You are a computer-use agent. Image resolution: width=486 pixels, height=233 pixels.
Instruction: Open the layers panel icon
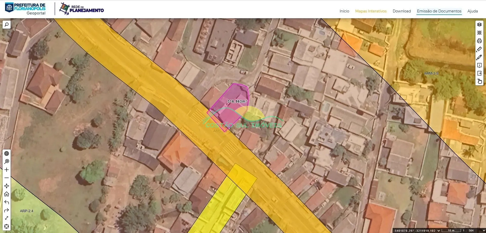tap(479, 25)
